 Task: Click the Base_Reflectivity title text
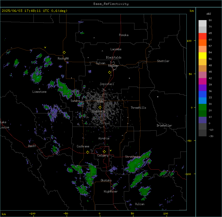click(x=111, y=4)
